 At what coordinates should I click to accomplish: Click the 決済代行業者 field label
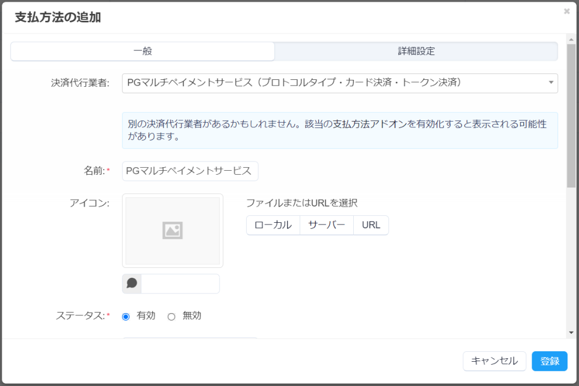coord(80,83)
